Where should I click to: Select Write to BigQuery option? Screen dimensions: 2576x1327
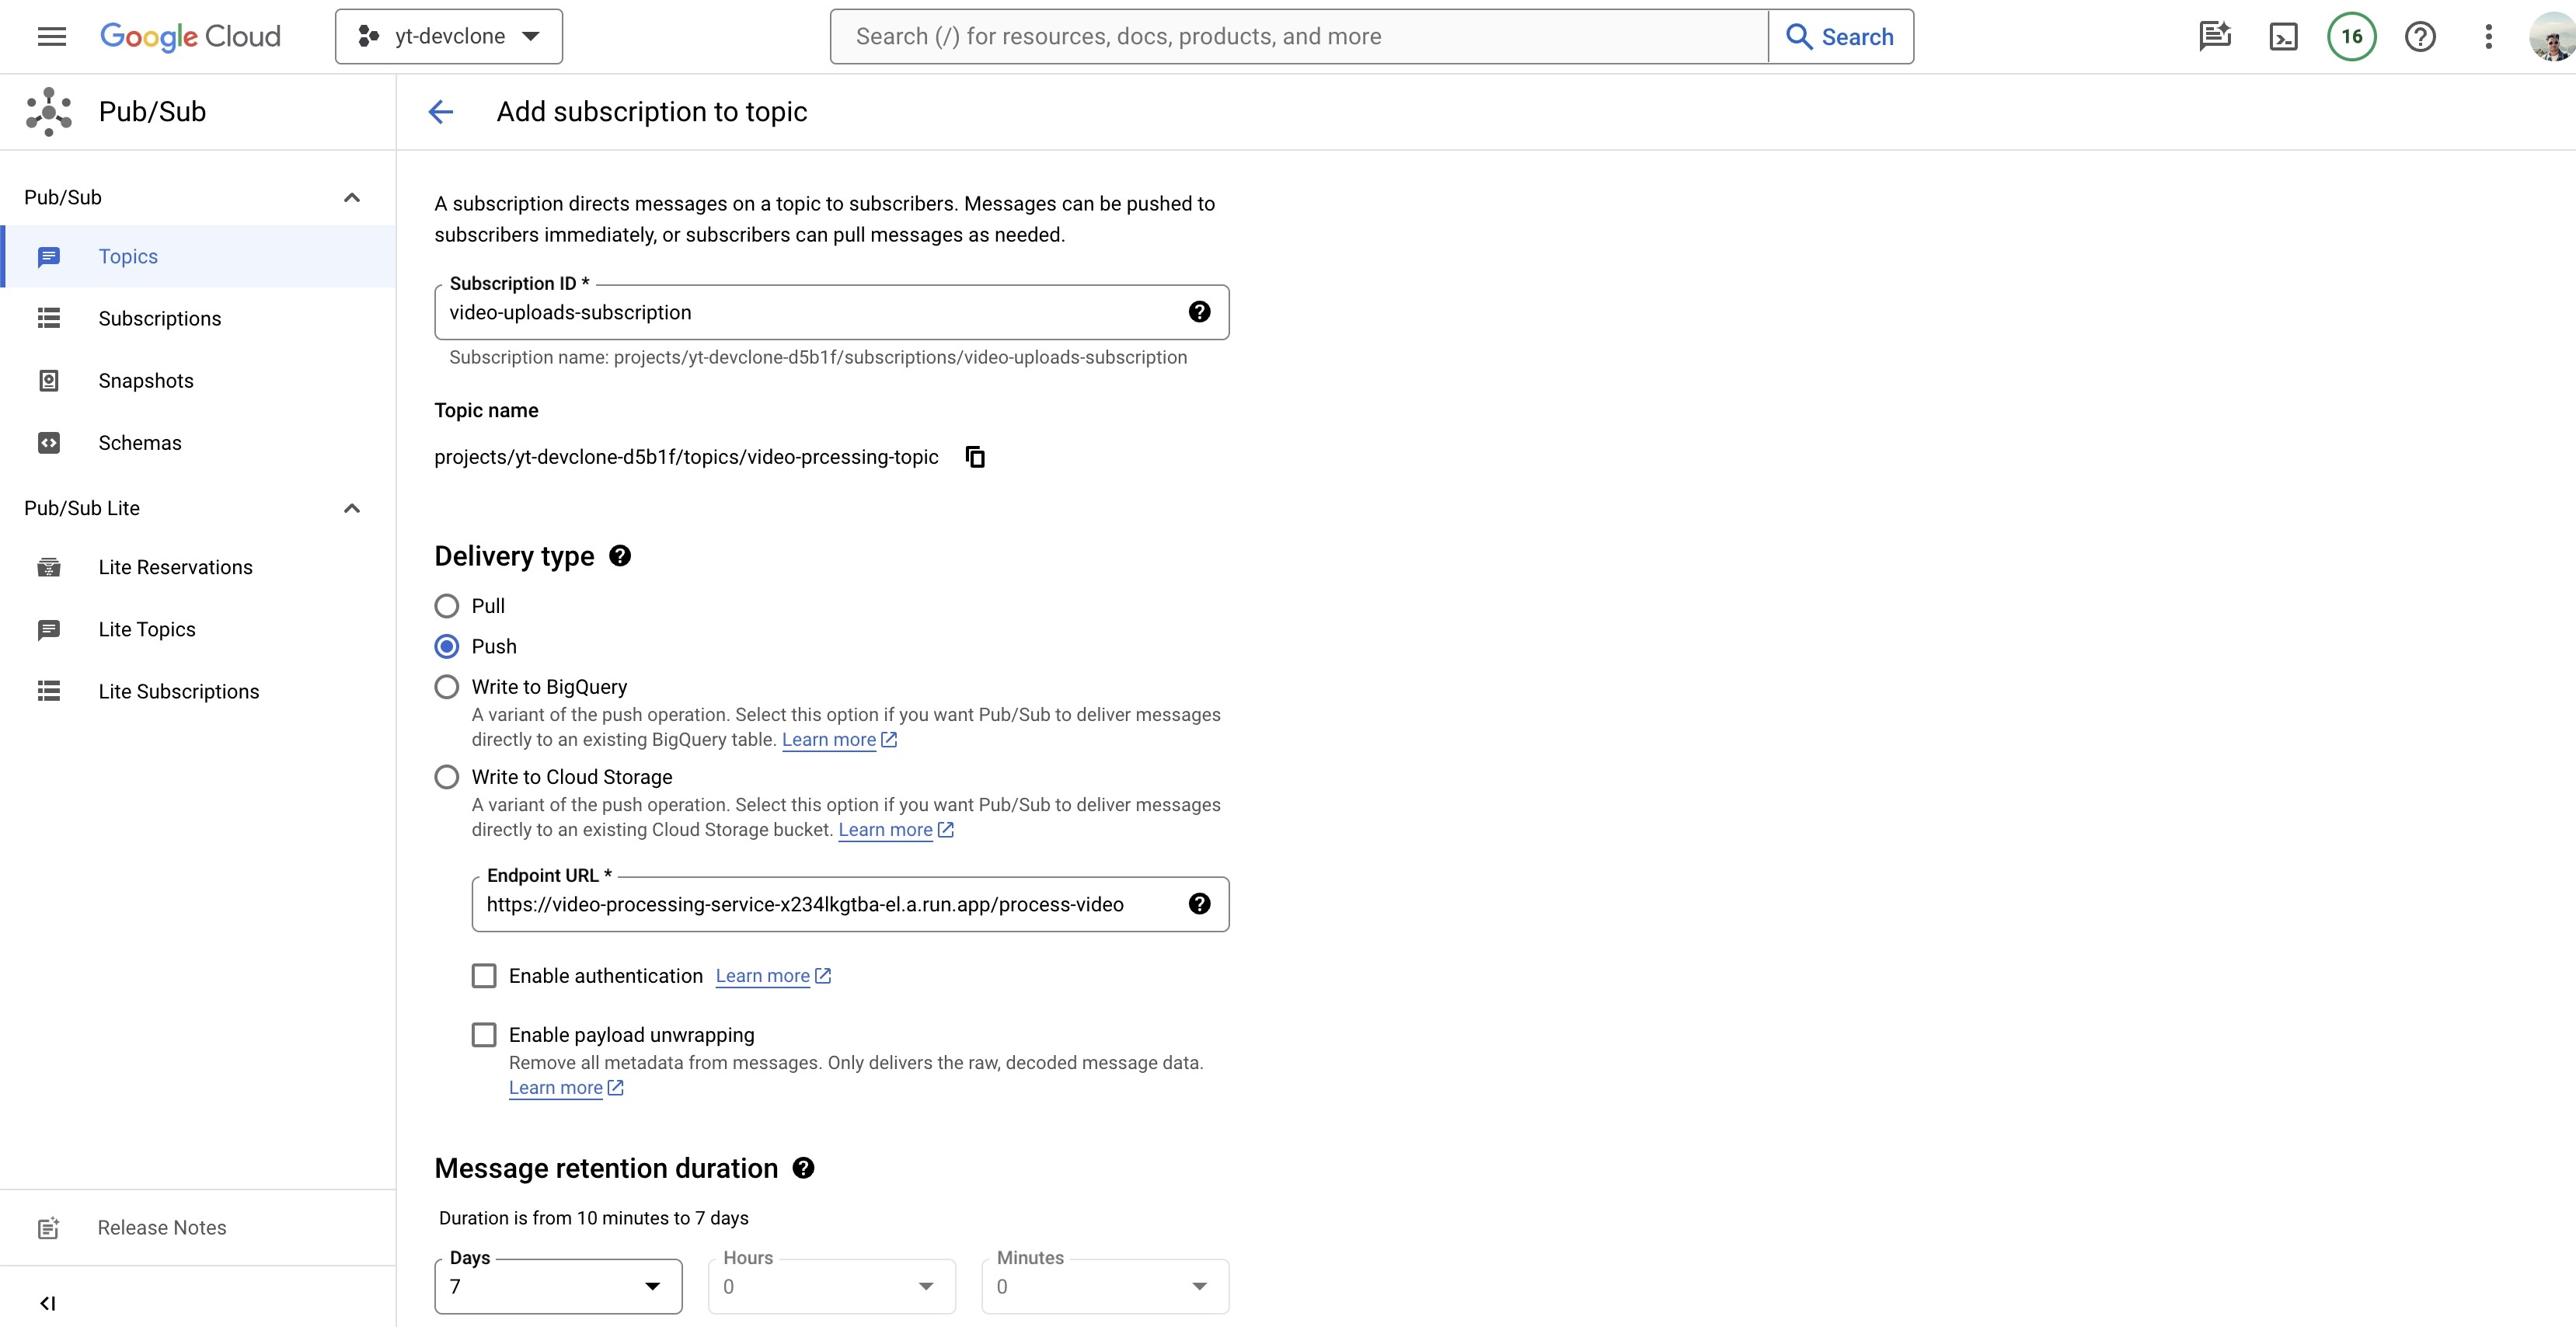point(447,687)
